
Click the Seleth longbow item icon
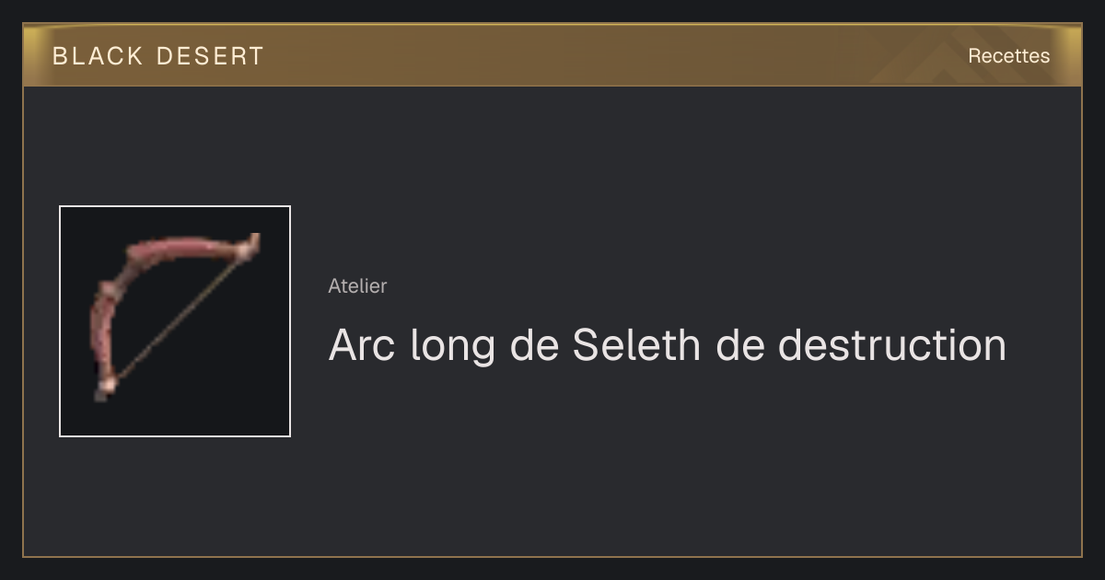175,321
